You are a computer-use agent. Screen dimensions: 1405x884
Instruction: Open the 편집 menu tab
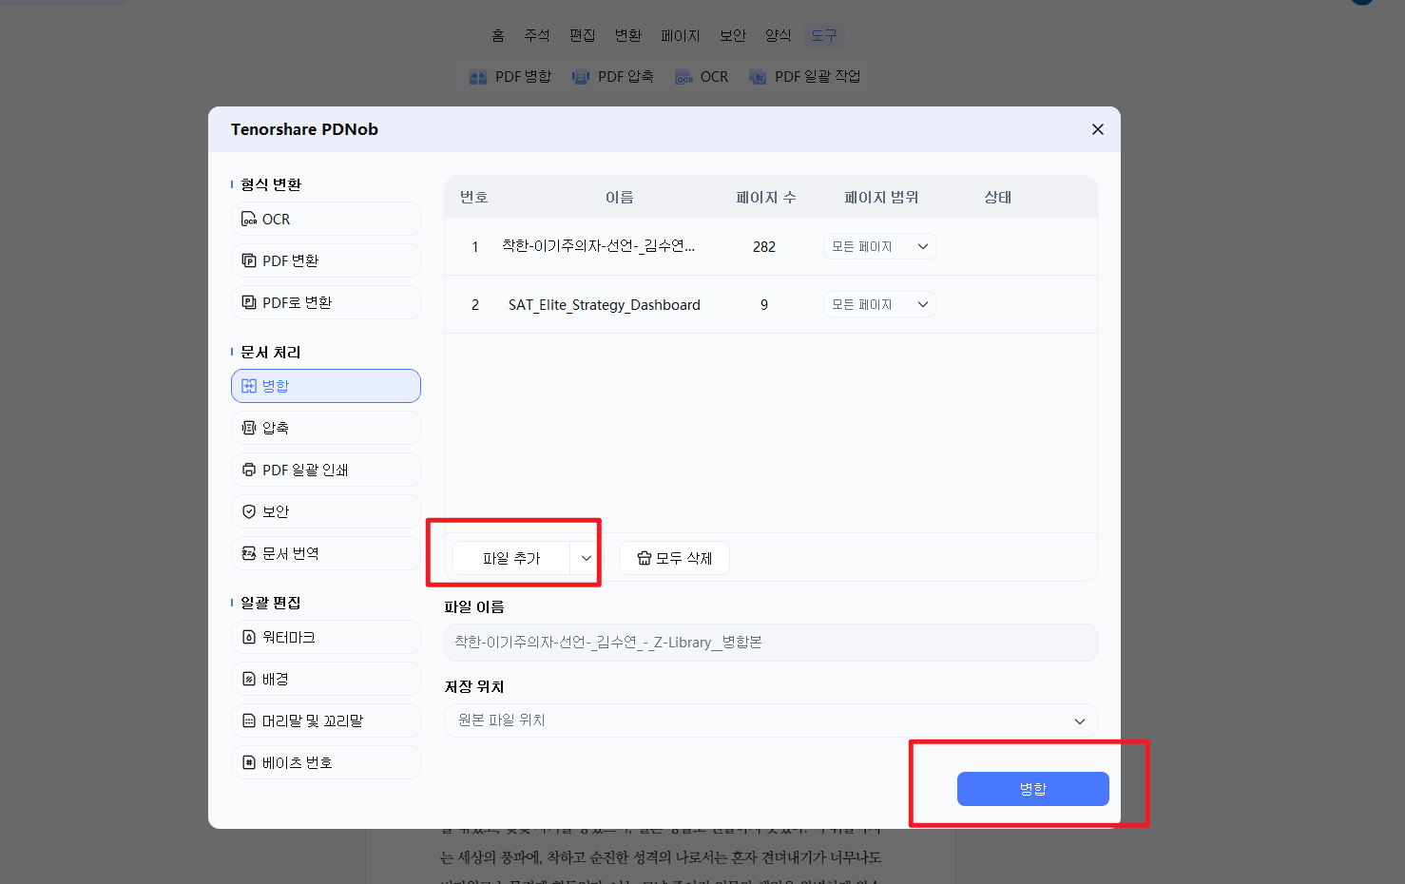pyautogui.click(x=583, y=35)
